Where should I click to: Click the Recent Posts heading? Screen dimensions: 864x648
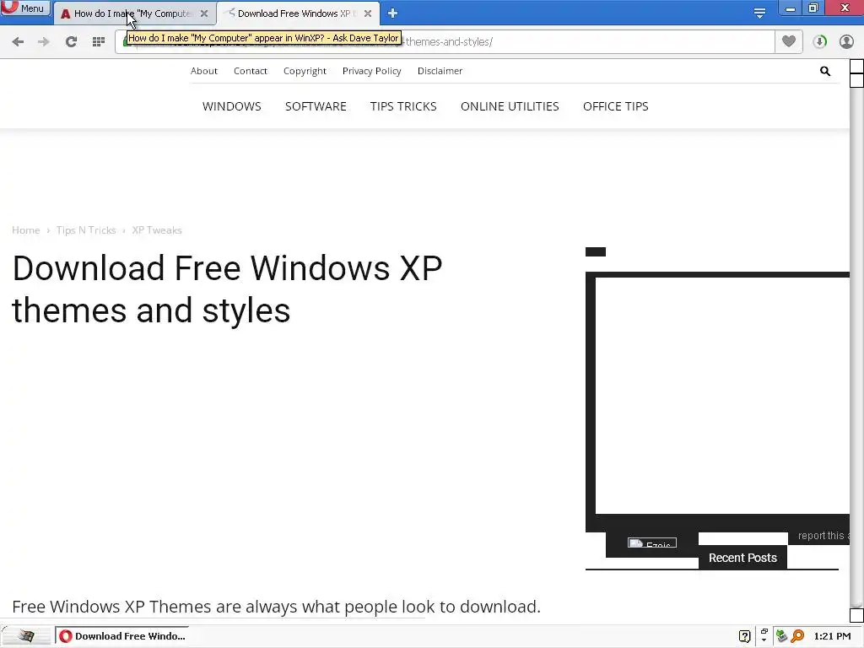pos(742,558)
